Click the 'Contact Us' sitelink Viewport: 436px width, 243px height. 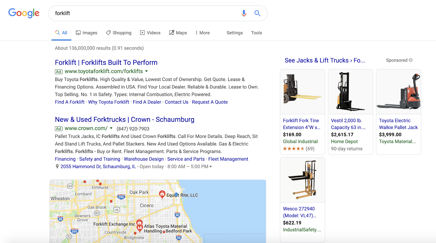pos(177,102)
